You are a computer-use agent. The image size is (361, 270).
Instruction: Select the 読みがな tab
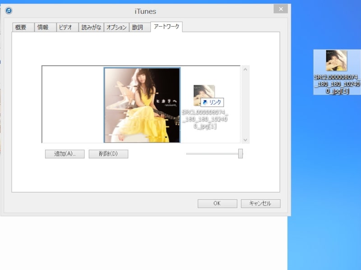pyautogui.click(x=91, y=27)
